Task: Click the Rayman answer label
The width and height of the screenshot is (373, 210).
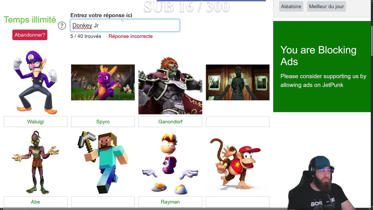Action: (170, 202)
